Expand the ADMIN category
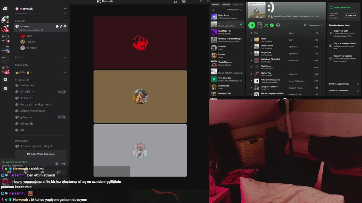The height and width of the screenshot is (203, 362). (23, 72)
